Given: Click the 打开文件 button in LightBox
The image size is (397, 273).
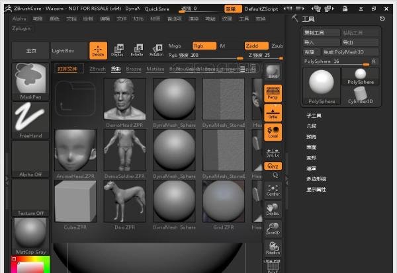Looking at the screenshot, I should 69,69.
